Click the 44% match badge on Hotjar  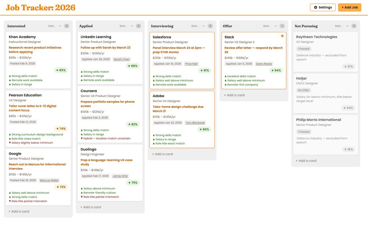[x=348, y=108]
